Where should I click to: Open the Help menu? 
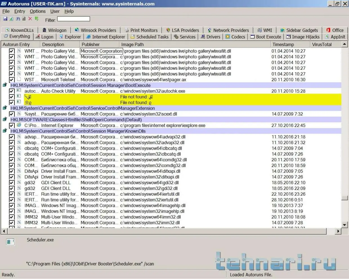69,11
